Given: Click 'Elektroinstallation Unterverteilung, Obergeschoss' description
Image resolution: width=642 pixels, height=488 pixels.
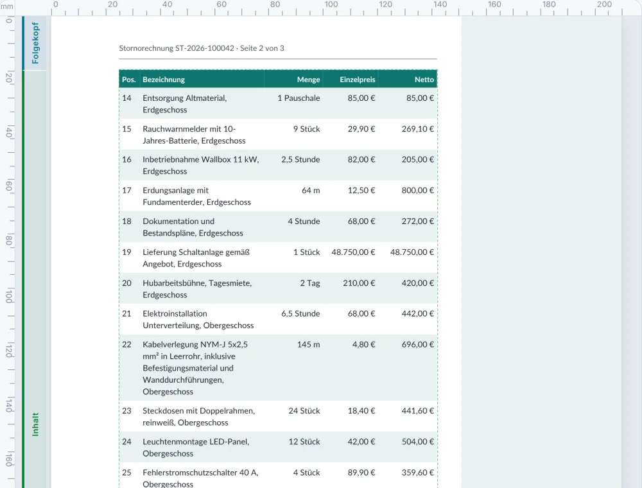Looking at the screenshot, I should pos(198,319).
